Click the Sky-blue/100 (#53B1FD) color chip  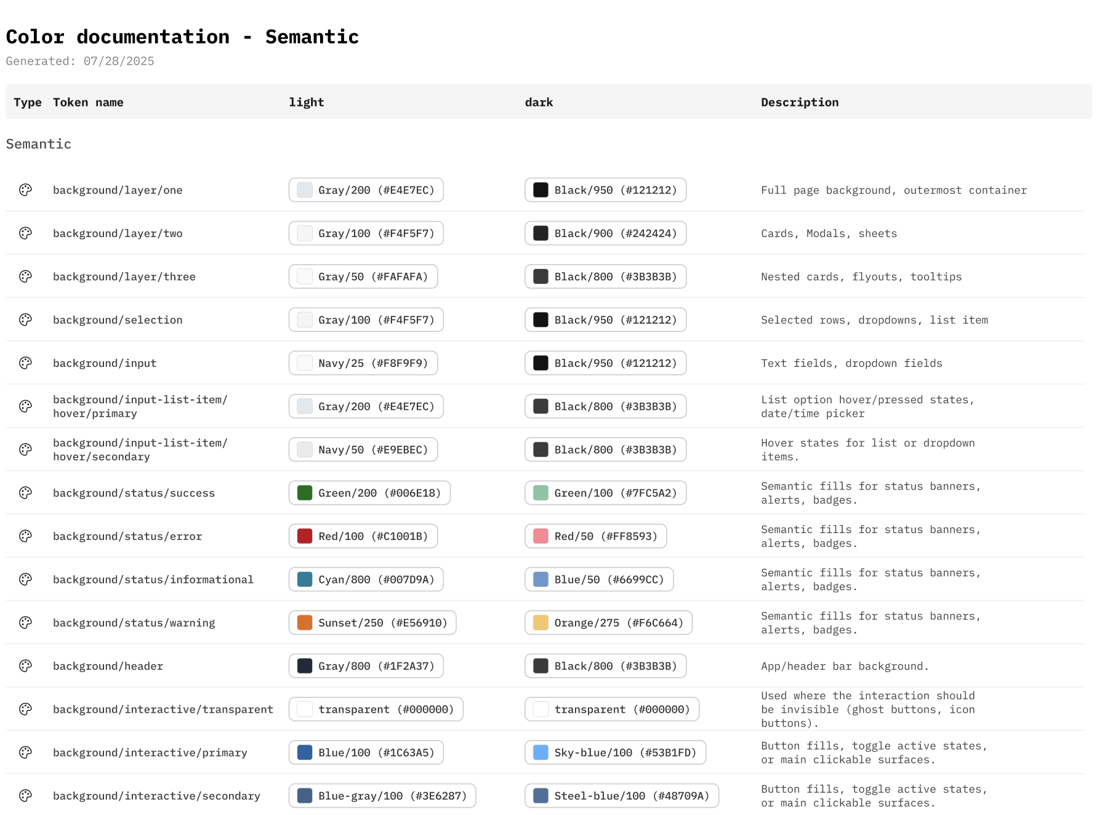615,752
